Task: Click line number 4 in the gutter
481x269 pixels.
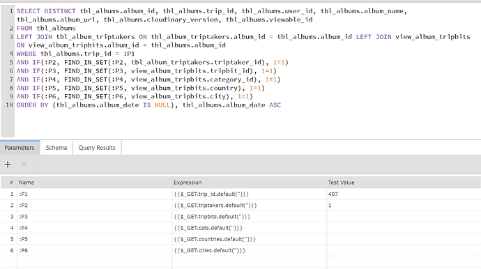Action: click(11, 54)
